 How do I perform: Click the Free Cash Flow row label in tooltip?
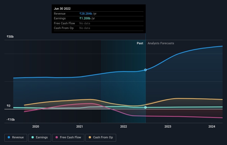point(64,23)
